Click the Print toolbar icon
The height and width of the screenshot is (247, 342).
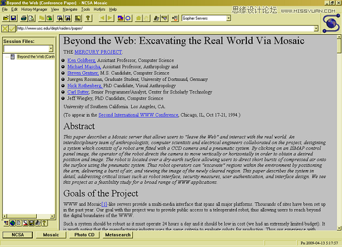click(24, 18)
